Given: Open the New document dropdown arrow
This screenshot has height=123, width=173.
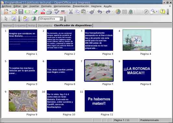Looking at the screenshot, I should click(10, 11).
